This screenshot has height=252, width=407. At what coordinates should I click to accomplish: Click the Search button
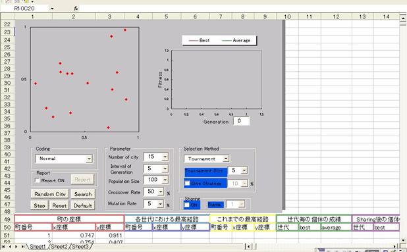point(83,194)
